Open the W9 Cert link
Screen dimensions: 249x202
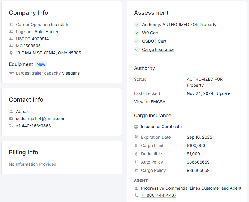click(x=150, y=33)
